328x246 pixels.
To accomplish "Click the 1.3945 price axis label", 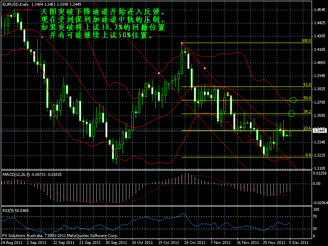I will 320,76.
